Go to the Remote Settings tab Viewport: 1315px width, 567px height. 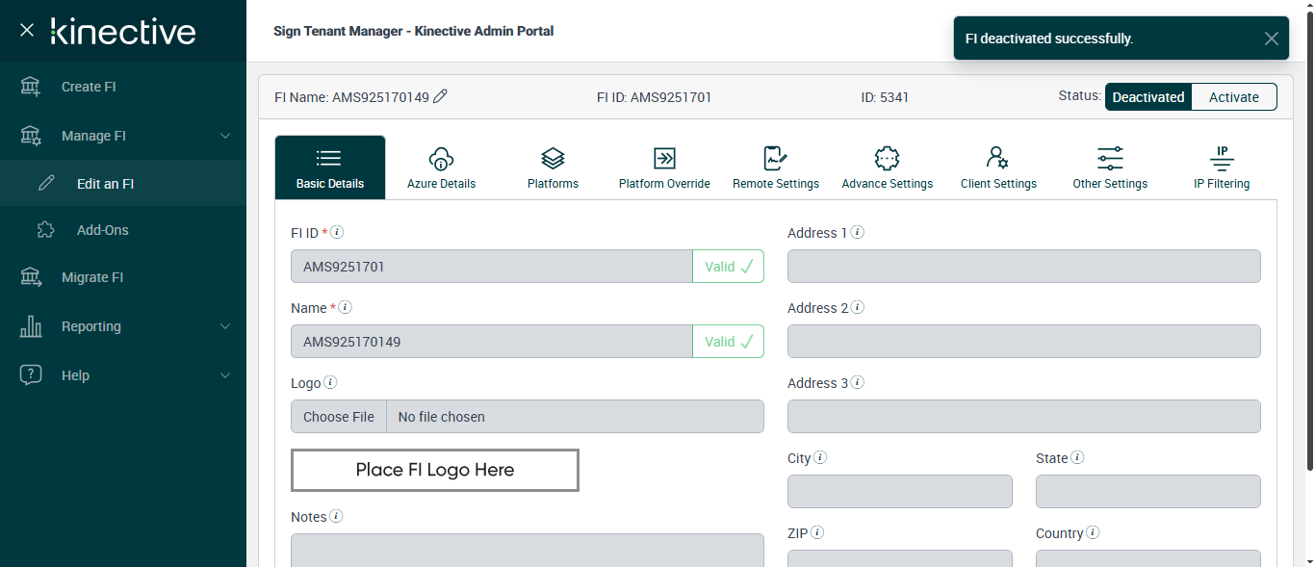click(776, 168)
